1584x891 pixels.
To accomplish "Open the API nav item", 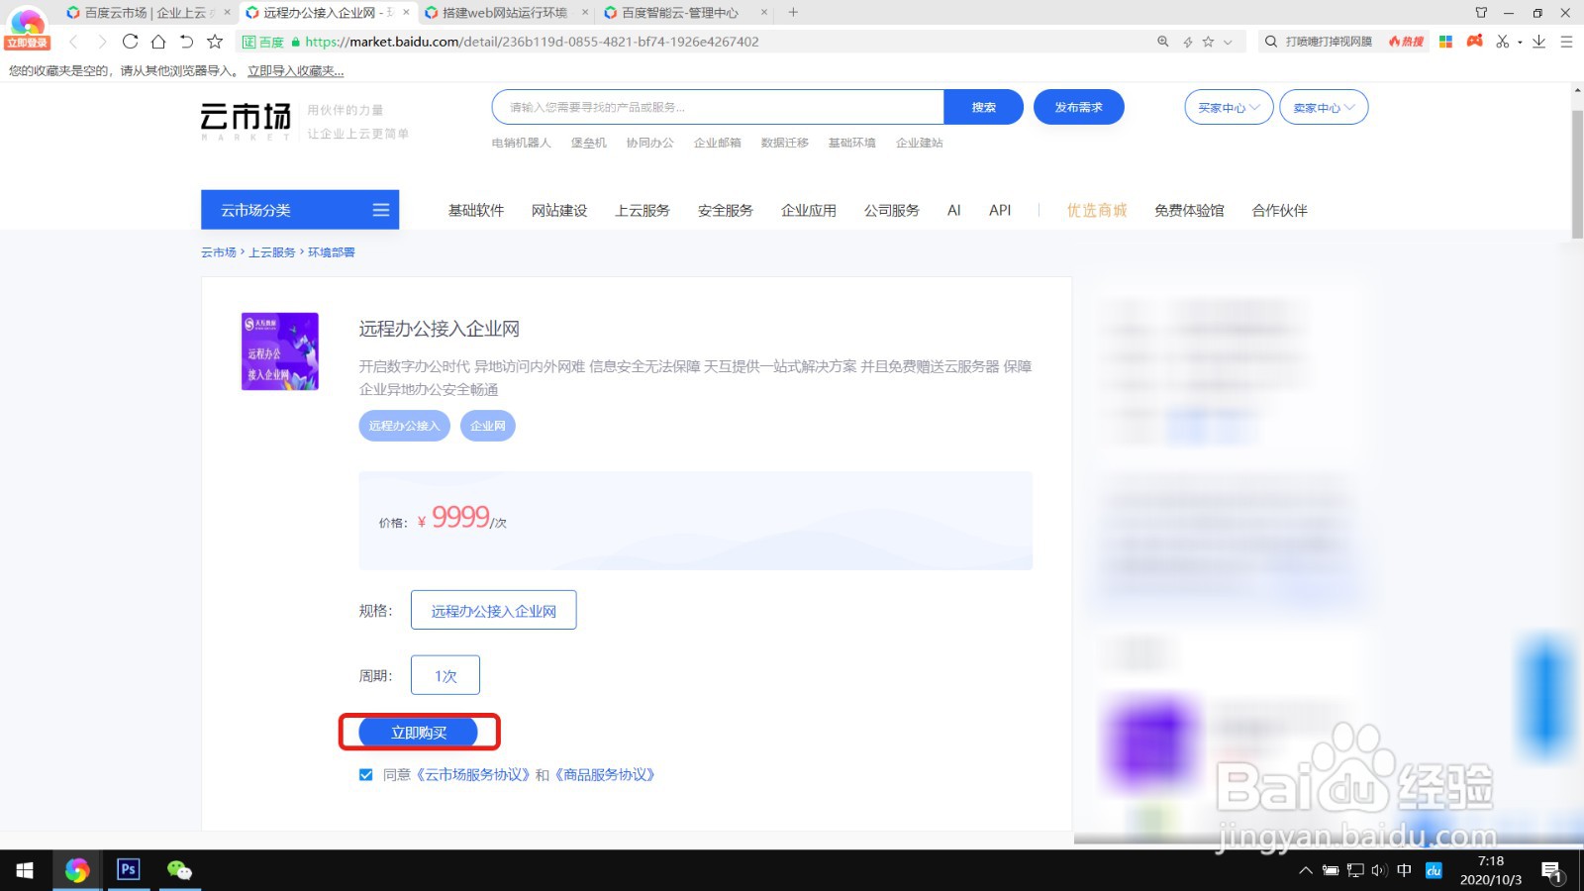I will point(1000,210).
